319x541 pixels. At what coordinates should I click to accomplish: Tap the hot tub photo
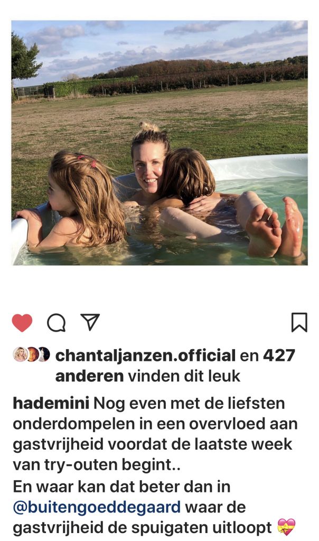[x=159, y=143]
